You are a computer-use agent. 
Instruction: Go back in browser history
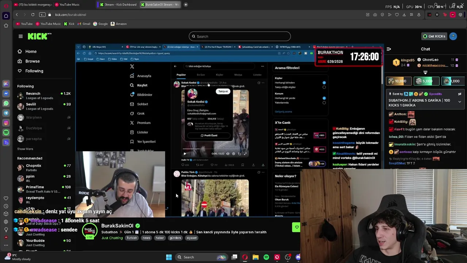click(x=17, y=15)
